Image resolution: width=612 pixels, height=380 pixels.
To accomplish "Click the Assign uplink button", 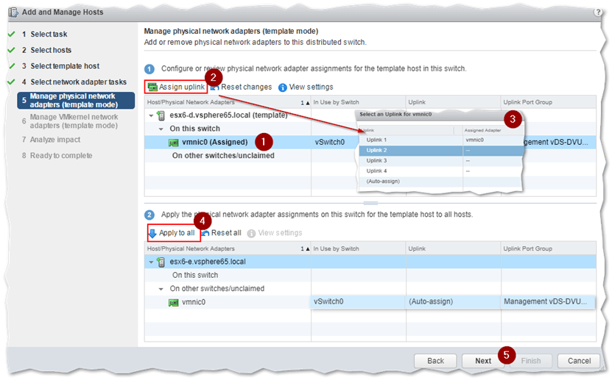I will click(x=176, y=87).
